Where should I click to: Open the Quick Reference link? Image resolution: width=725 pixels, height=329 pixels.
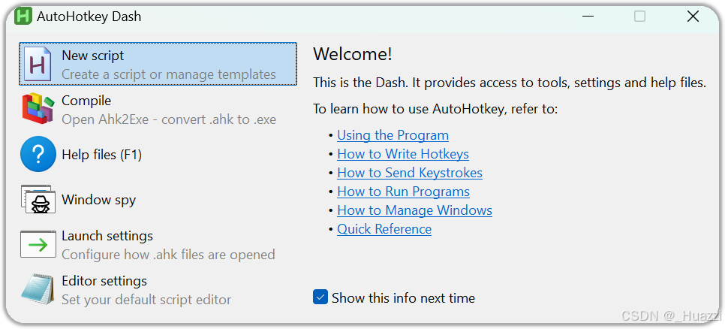pos(384,229)
